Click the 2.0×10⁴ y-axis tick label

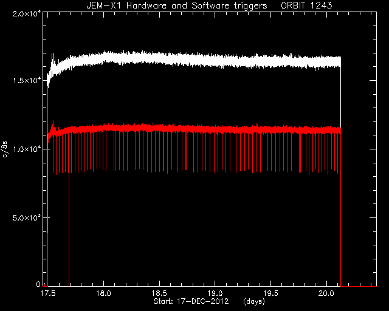pyautogui.click(x=27, y=13)
